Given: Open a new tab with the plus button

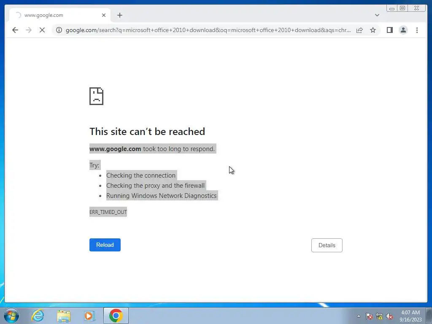Looking at the screenshot, I should (x=119, y=15).
